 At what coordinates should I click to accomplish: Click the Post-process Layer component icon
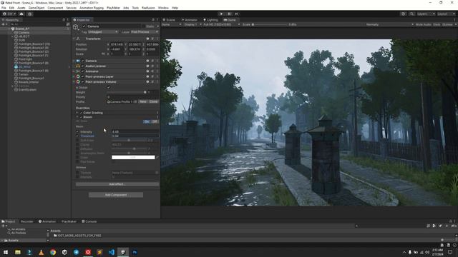pos(78,76)
